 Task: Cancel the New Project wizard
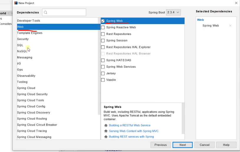[204, 145]
